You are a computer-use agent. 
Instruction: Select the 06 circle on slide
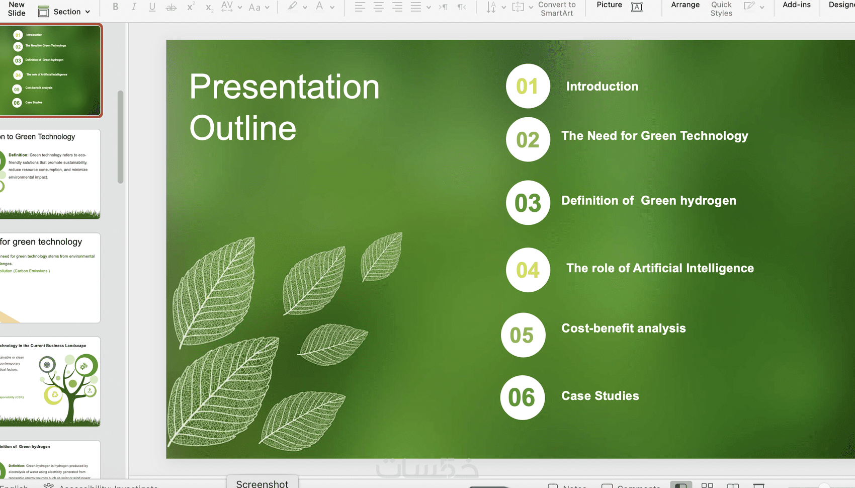[523, 397]
